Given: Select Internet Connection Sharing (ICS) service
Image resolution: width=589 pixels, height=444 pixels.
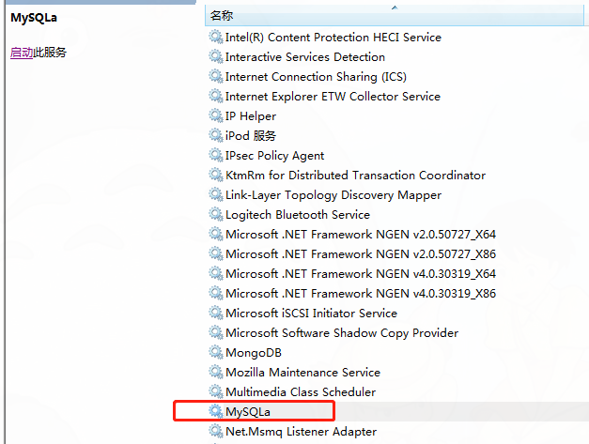Looking at the screenshot, I should point(315,77).
